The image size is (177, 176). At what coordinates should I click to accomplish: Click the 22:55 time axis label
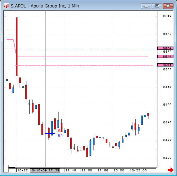tap(103, 170)
